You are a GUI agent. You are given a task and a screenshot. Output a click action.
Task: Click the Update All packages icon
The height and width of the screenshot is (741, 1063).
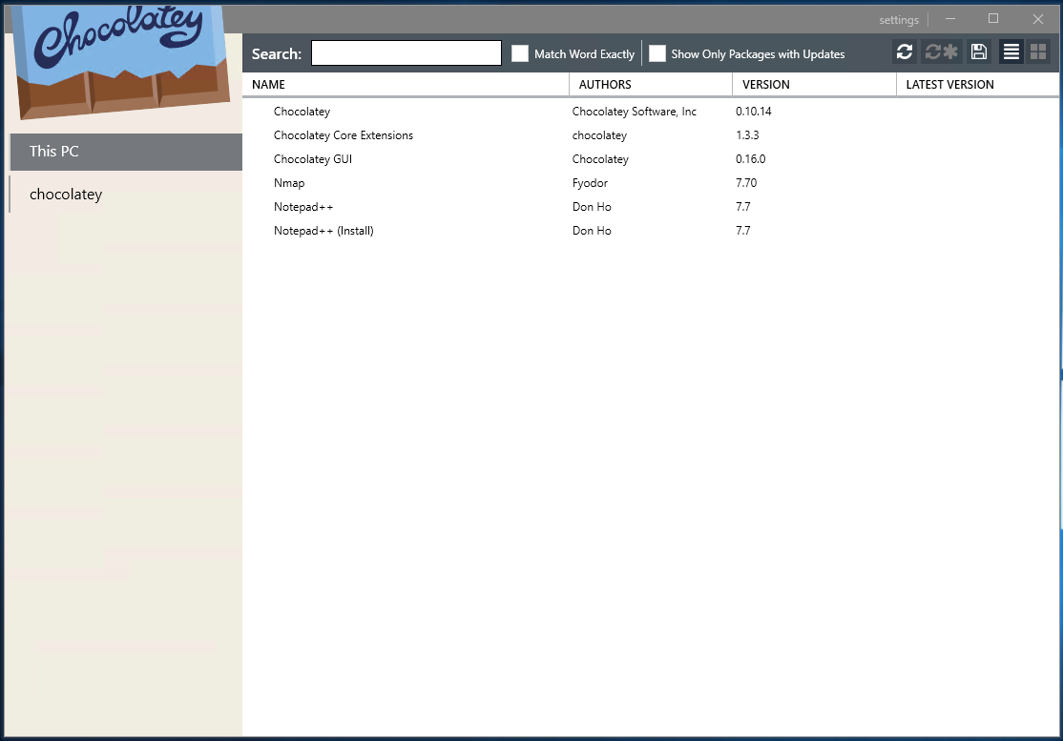(942, 51)
